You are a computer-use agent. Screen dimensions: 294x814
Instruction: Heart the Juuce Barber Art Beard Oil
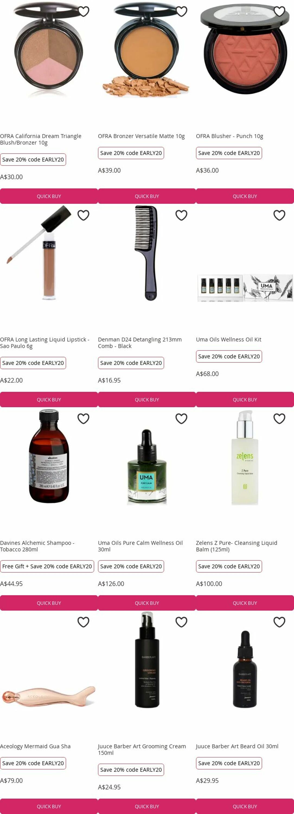(x=279, y=622)
